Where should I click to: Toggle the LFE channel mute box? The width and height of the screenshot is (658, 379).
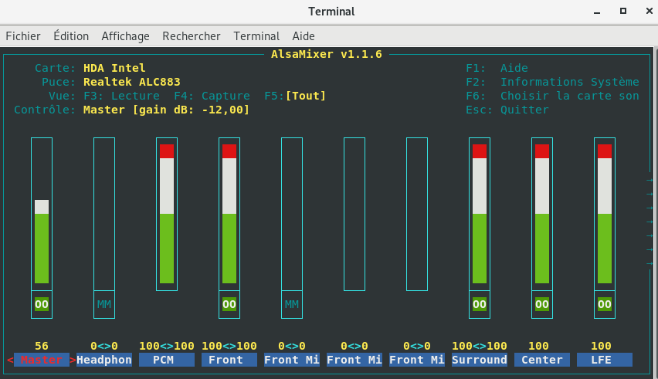604,304
